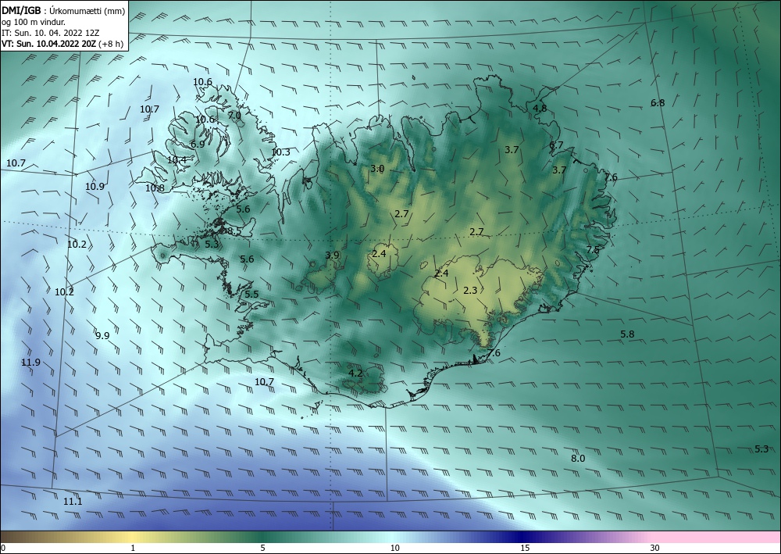Click the 8.5 value near the islands
781x554 pixels.
(x=234, y=231)
